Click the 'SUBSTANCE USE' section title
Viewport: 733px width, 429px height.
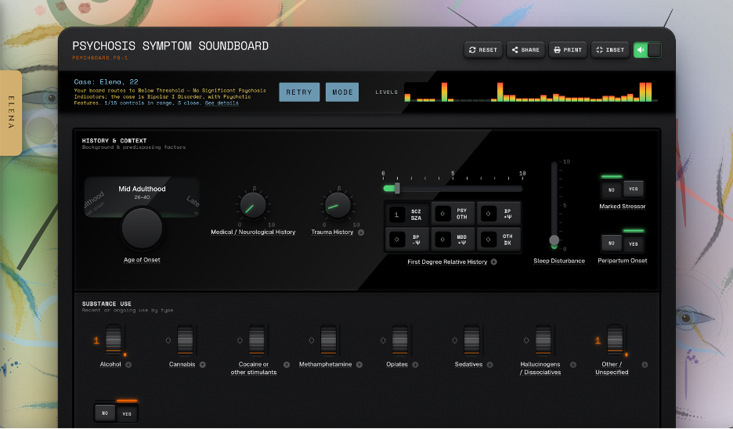click(x=107, y=304)
